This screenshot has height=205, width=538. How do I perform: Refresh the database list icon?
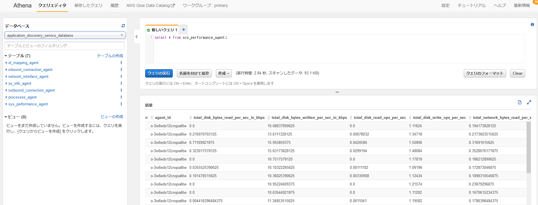coord(123,26)
